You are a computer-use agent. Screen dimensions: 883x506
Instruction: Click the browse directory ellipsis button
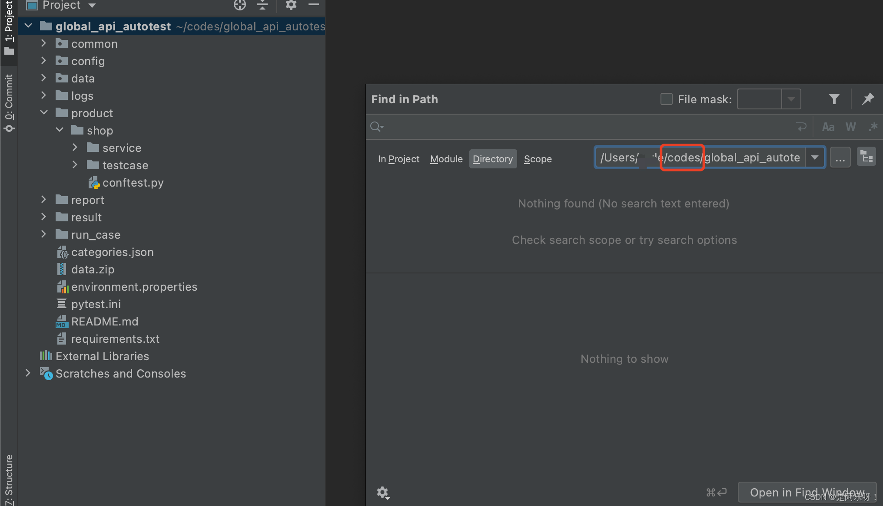click(x=840, y=158)
